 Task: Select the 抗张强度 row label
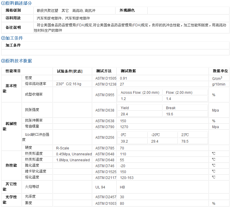coord(32,109)
